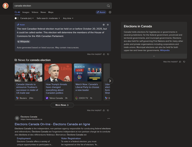
Task: Open How Trump's threats have changed headline
Action: tap(56, 89)
